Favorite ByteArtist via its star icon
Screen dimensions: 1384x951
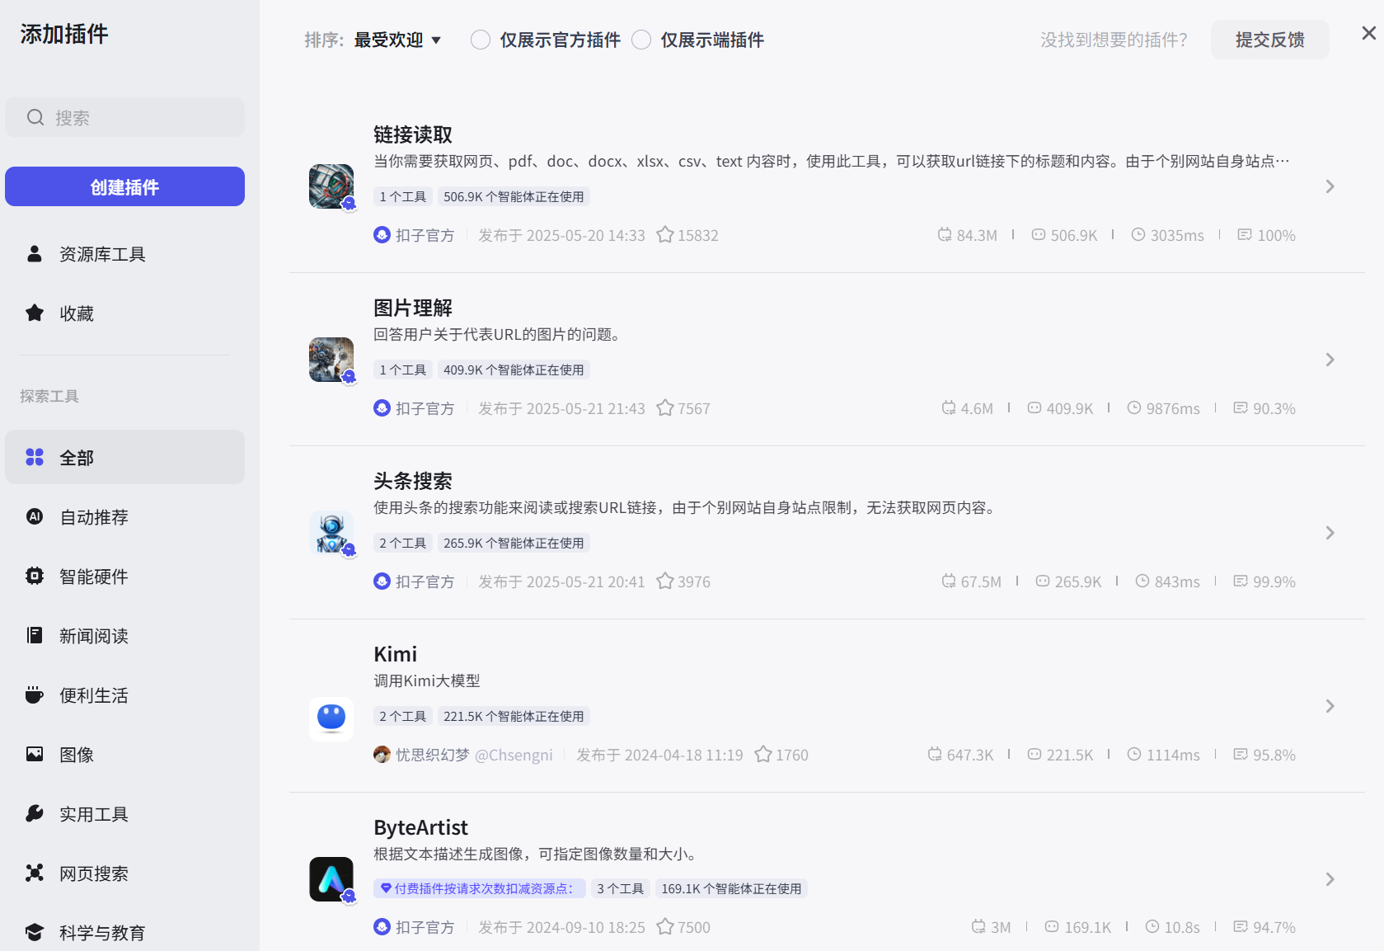coord(665,927)
